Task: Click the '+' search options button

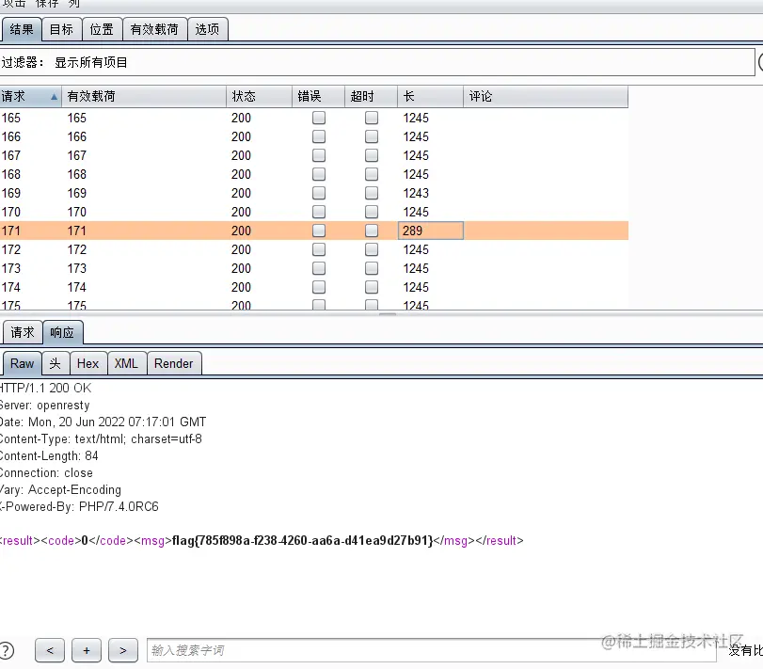Action: point(87,650)
